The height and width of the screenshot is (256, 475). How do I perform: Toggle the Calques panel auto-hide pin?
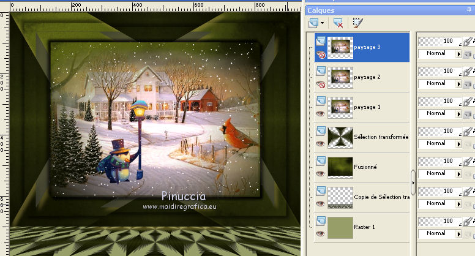coord(469,10)
